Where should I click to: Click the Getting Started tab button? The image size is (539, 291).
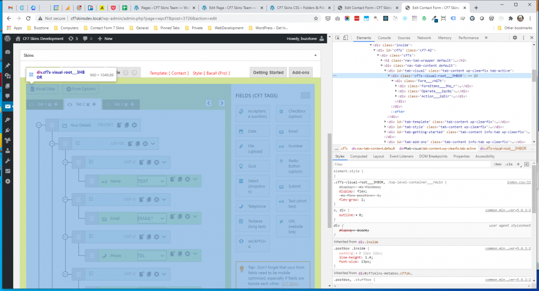click(x=268, y=73)
